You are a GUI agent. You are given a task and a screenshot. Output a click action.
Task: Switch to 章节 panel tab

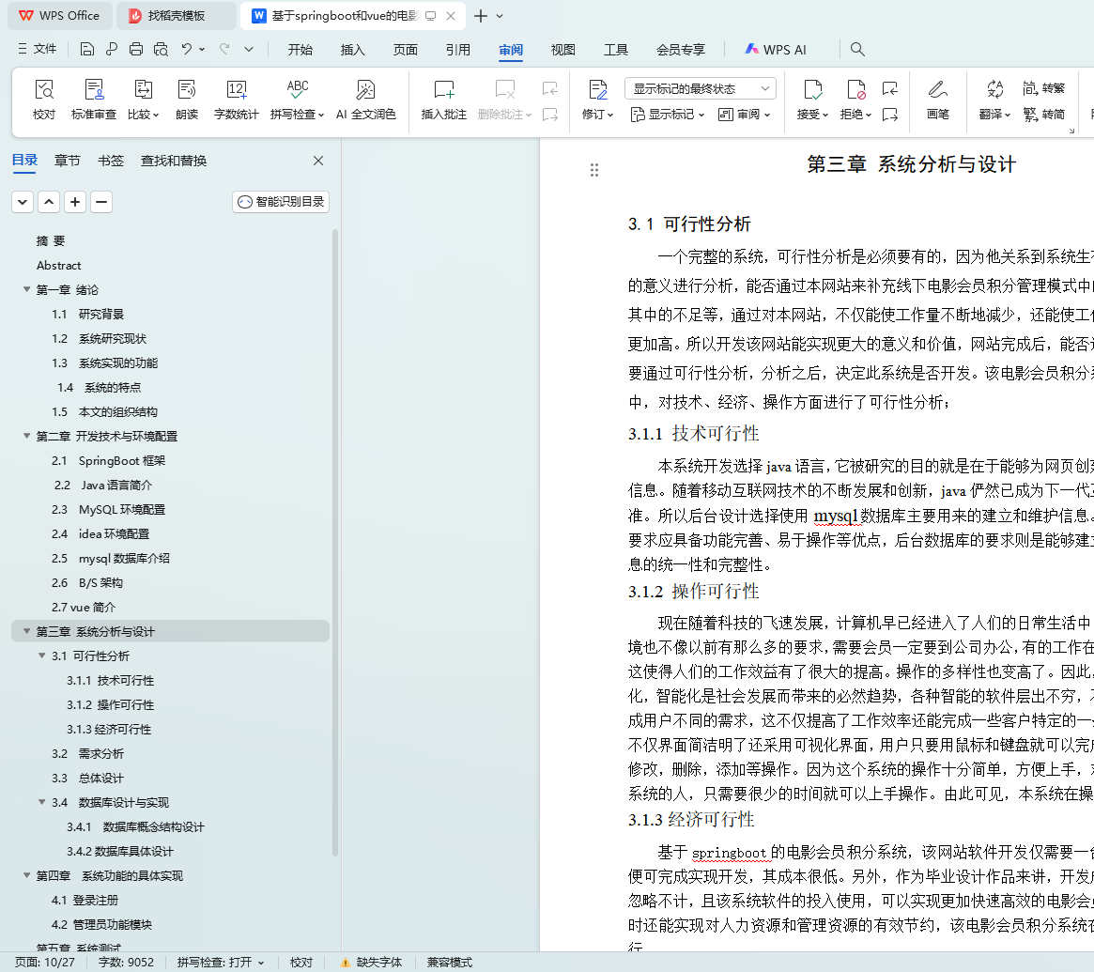[67, 161]
